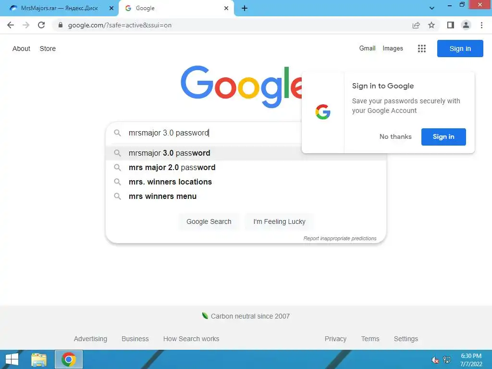Open the Privacy footer link
Image resolution: width=492 pixels, height=369 pixels.
click(335, 339)
